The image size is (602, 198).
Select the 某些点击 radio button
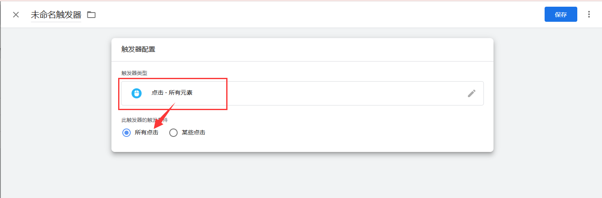point(173,133)
